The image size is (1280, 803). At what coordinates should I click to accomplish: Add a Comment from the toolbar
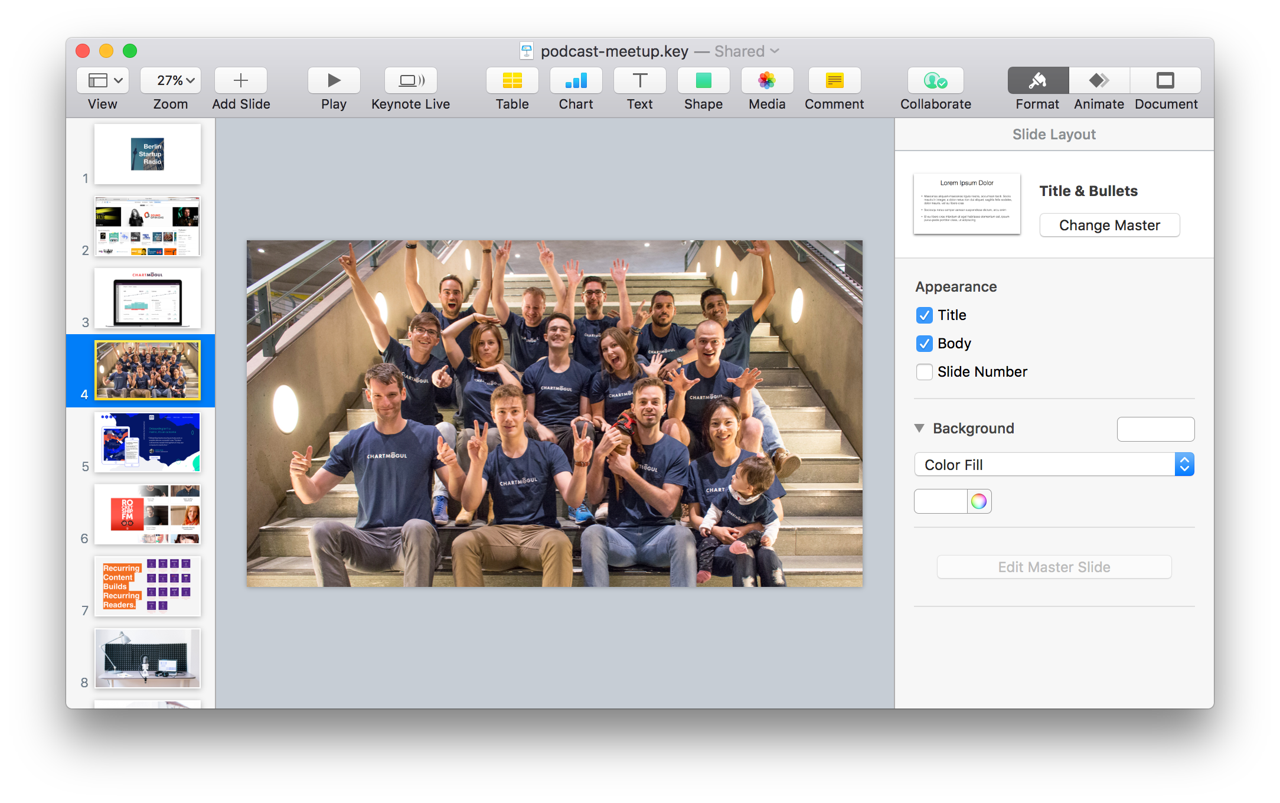834,81
